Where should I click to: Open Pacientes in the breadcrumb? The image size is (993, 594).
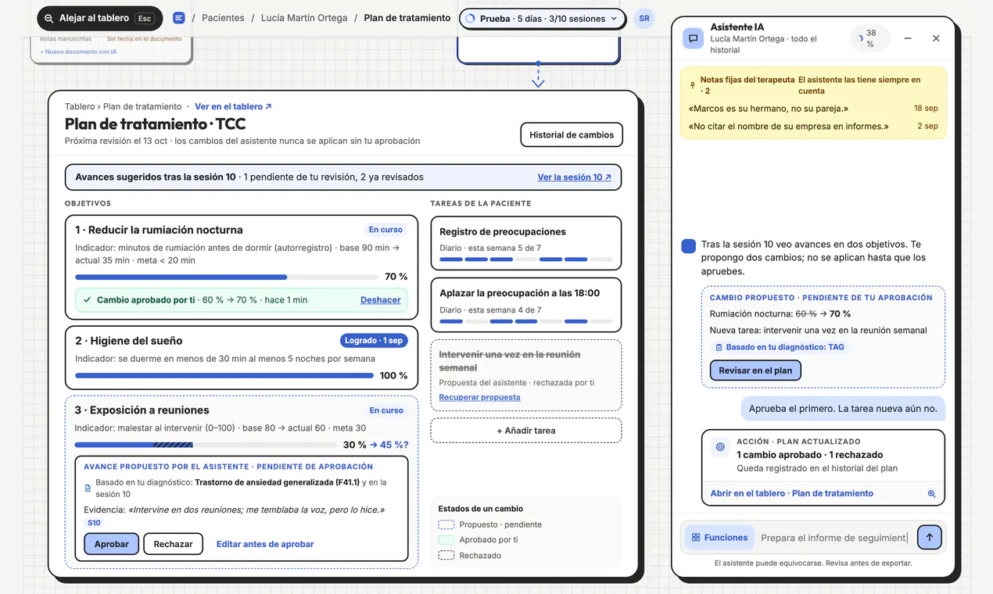223,18
